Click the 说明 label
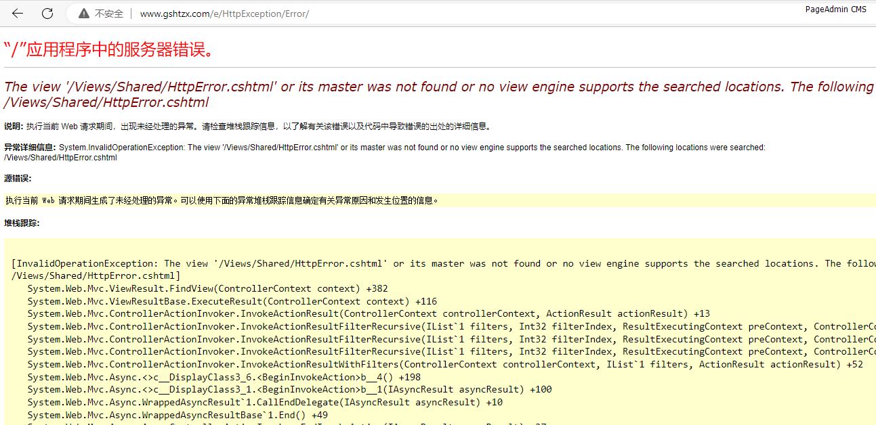Viewport: 876px width, 425px height. point(13,127)
